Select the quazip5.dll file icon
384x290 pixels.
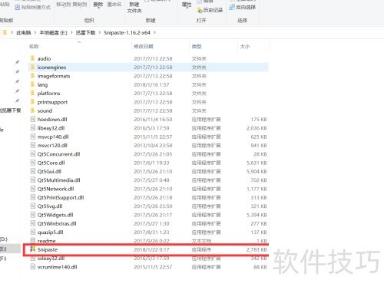click(32, 232)
